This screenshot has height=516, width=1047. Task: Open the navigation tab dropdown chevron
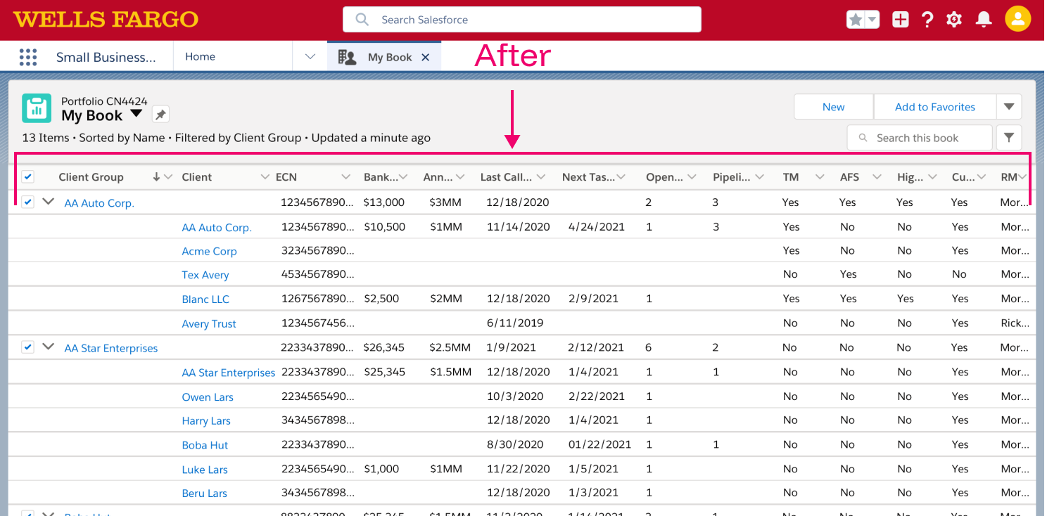click(310, 57)
